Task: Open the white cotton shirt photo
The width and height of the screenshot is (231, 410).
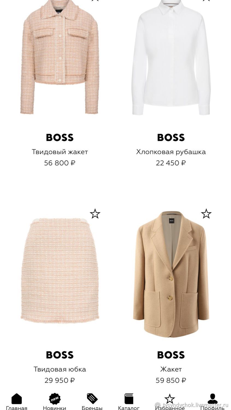Action: [171, 57]
